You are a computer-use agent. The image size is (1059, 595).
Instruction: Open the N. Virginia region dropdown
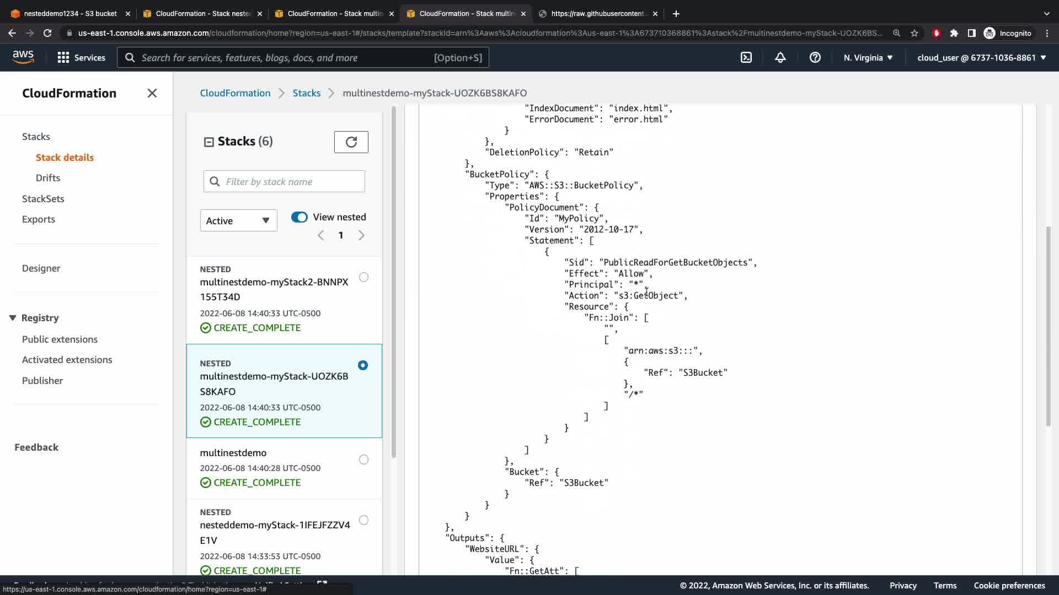click(x=868, y=57)
